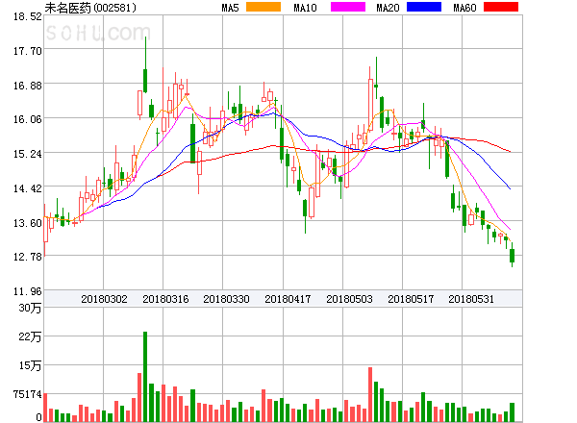Screen dimensions: 577x423
Task: Click the 20180316 date label
Action: [165, 299]
